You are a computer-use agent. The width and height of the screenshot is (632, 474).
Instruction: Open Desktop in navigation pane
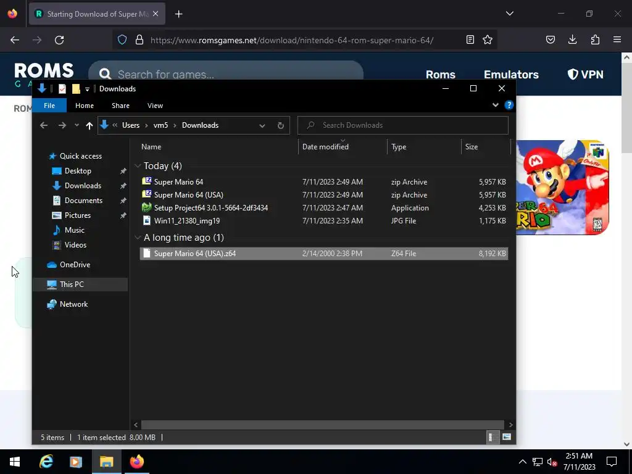78,171
